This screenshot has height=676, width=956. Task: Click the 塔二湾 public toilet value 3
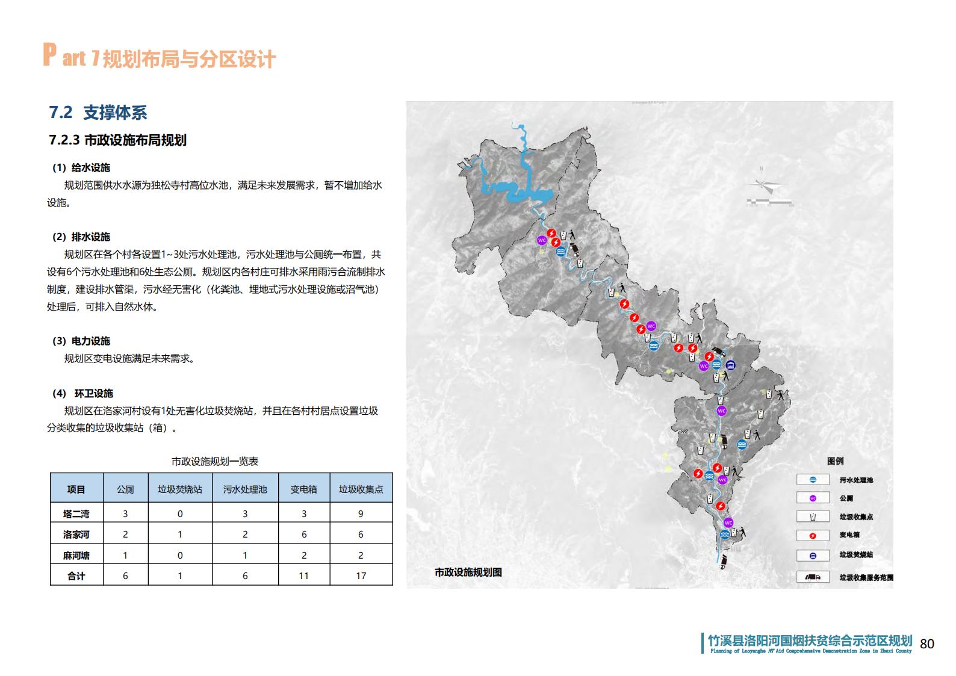click(x=125, y=513)
